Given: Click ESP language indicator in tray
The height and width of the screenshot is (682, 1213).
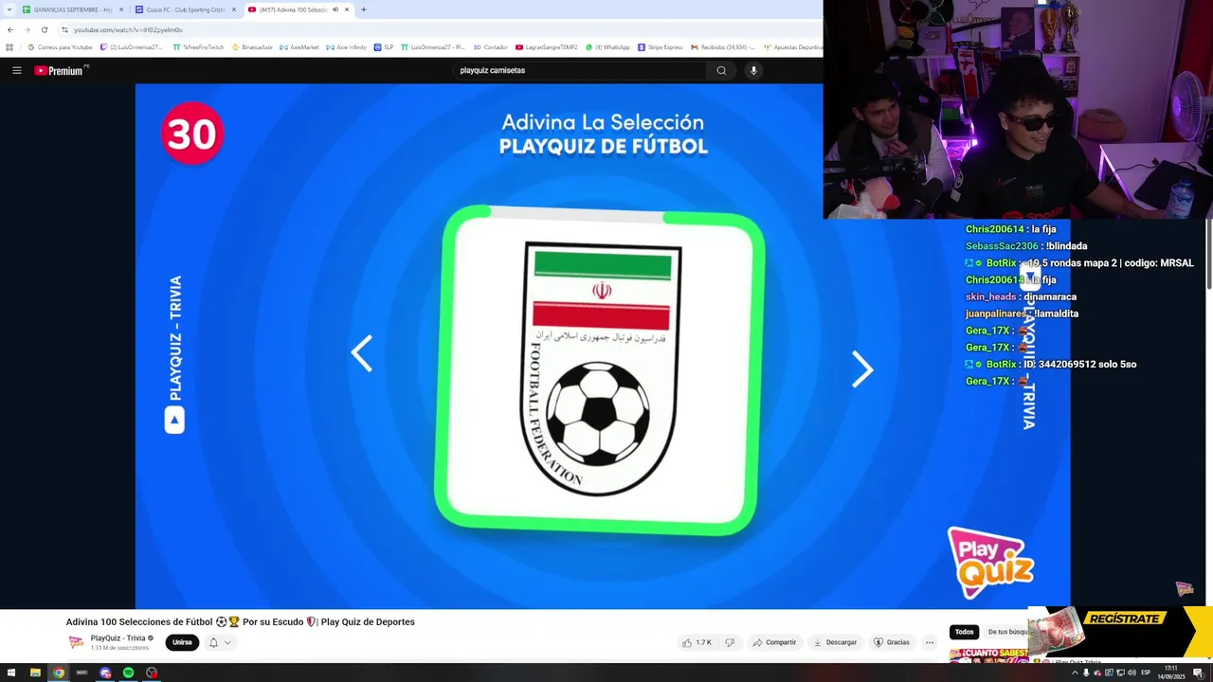Looking at the screenshot, I should tap(1146, 673).
